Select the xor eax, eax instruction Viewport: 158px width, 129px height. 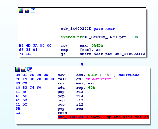(x=76, y=83)
